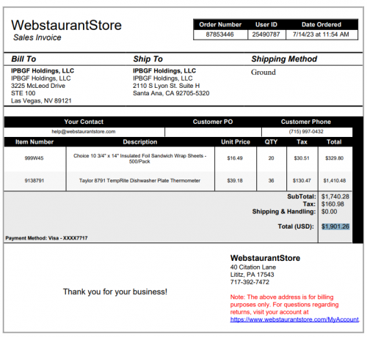
Task: Click item number 9138791
Action: point(34,181)
